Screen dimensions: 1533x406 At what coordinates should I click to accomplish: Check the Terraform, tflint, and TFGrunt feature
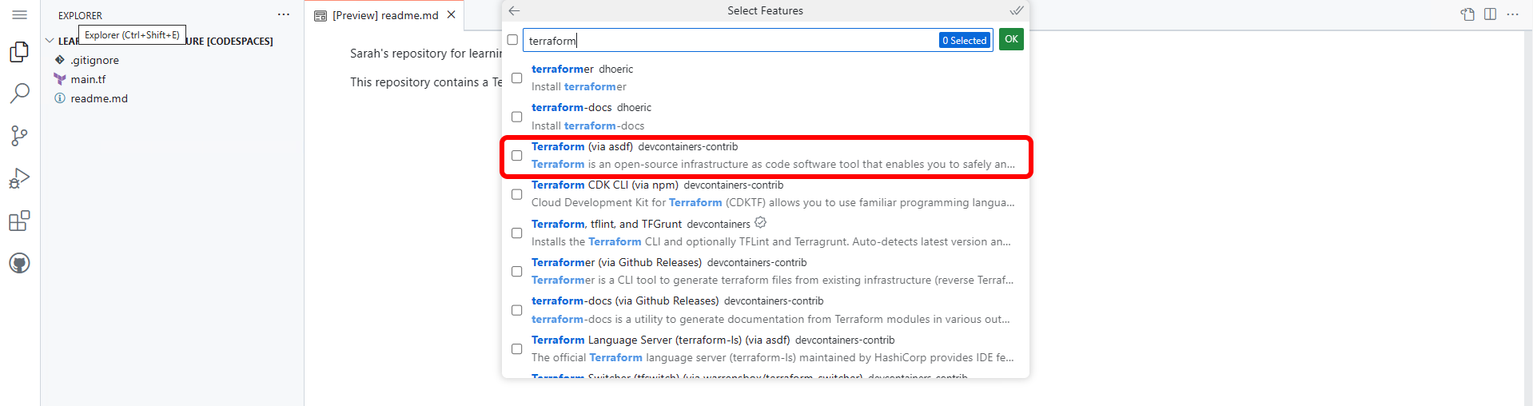[517, 233]
